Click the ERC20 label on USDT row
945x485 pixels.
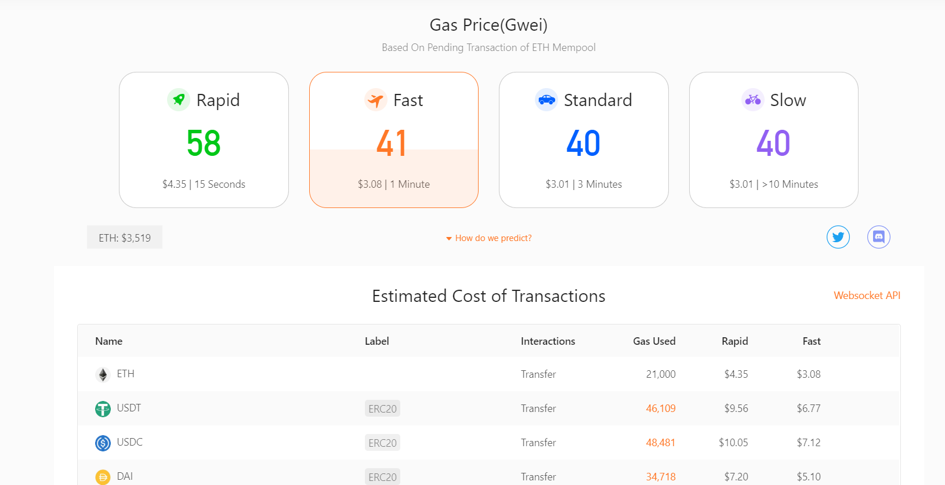382,409
